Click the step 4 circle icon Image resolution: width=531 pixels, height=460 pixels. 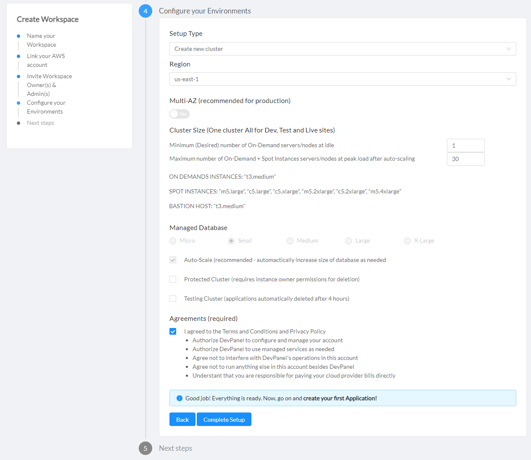(x=145, y=11)
